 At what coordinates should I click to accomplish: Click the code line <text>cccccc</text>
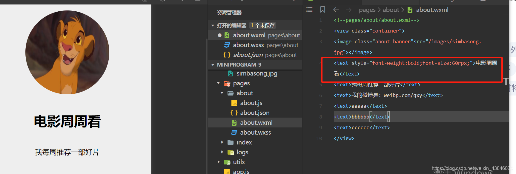click(x=362, y=127)
